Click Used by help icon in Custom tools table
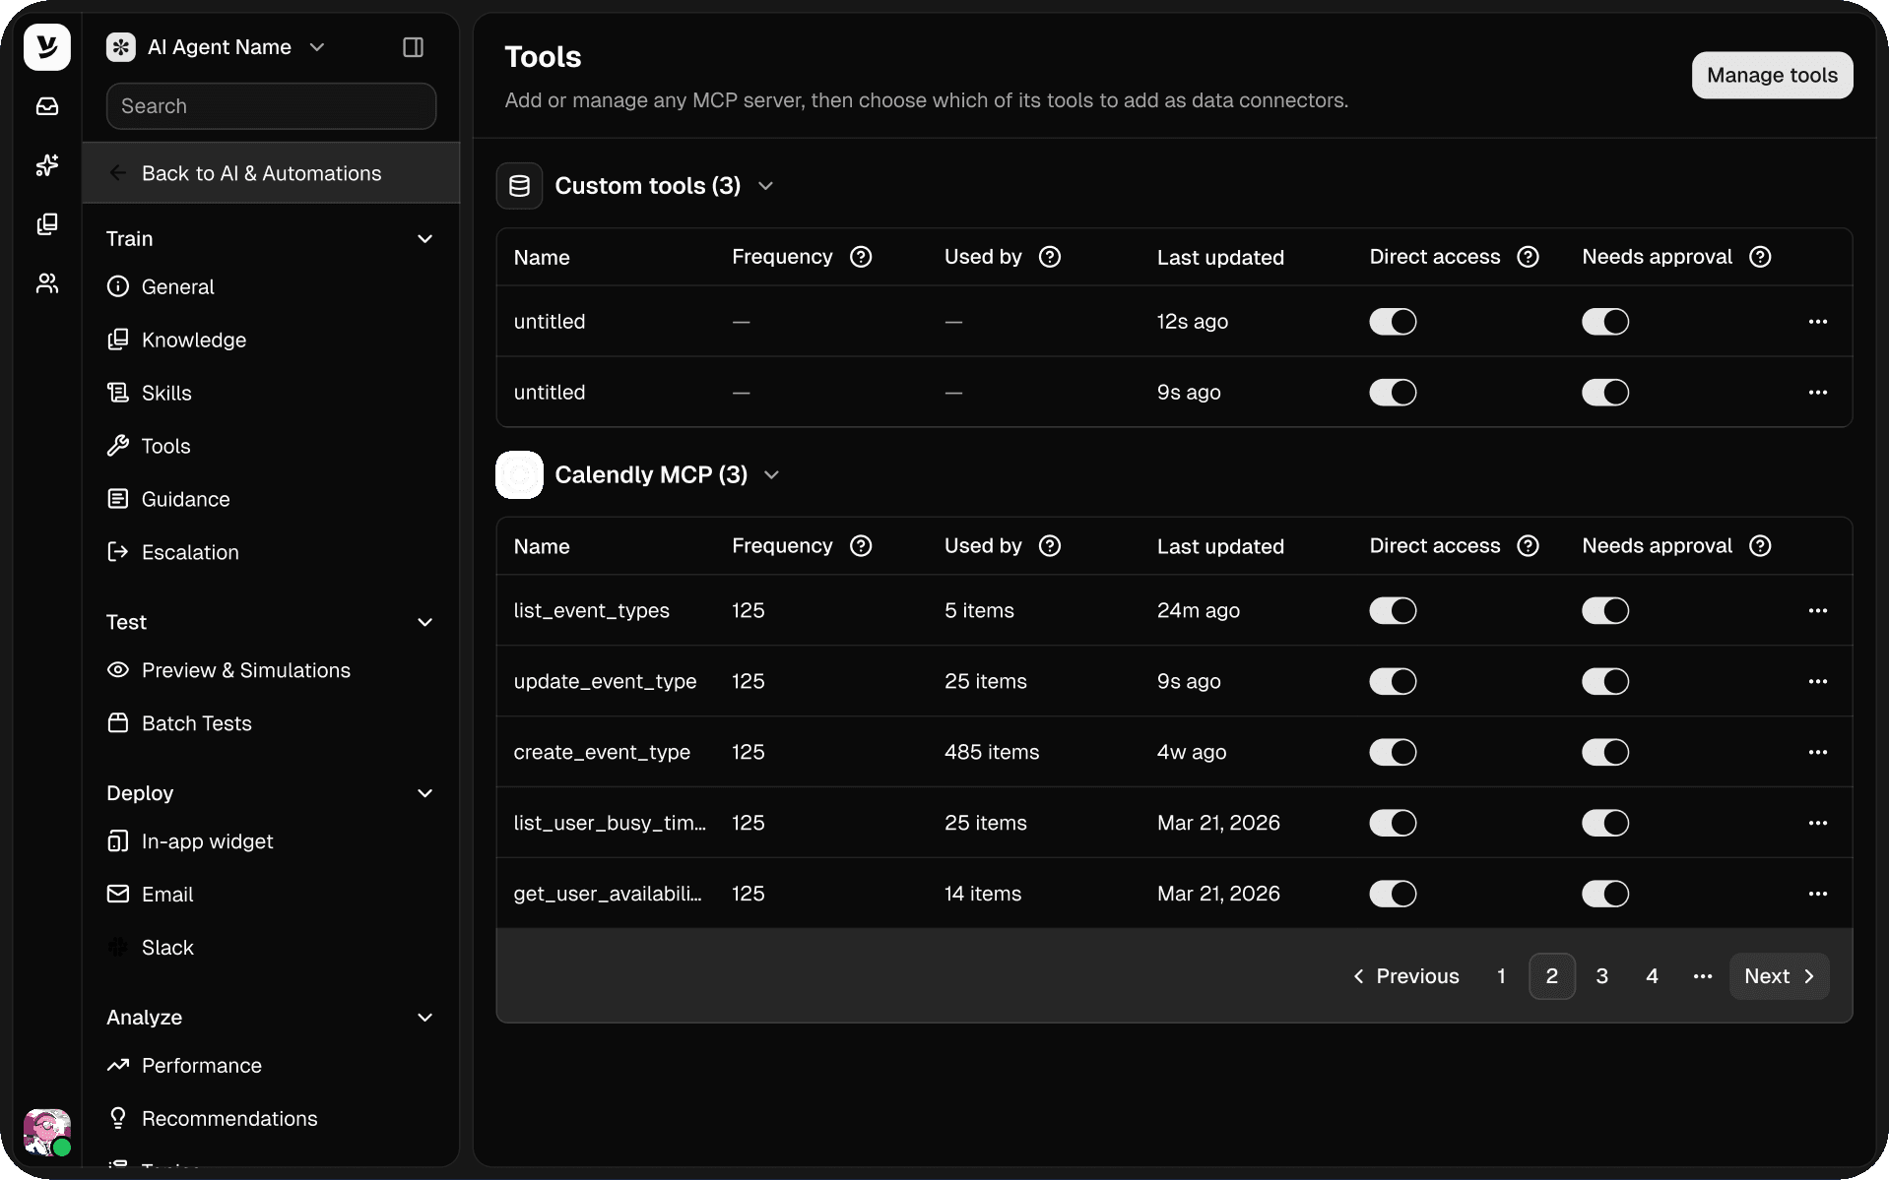This screenshot has width=1889, height=1180. click(1050, 257)
